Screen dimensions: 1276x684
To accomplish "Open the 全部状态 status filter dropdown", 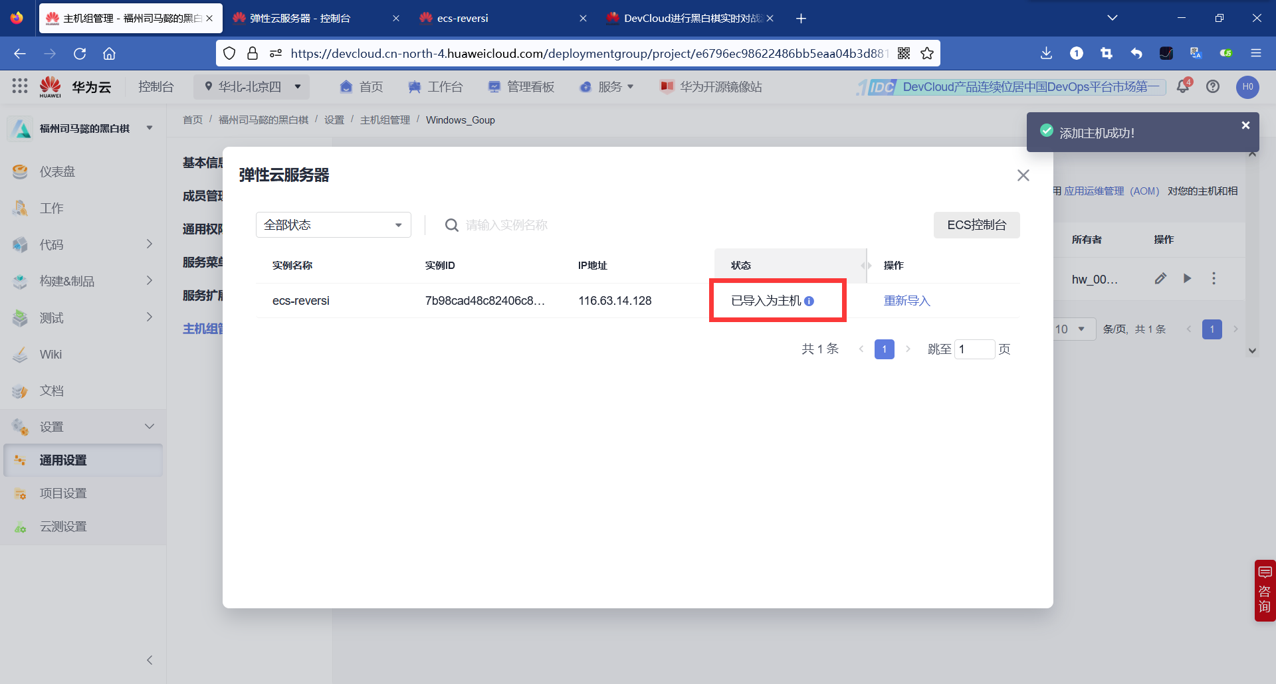I will pos(333,225).
